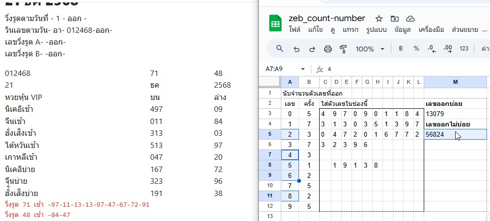Open the ไฟล์ menu
The width and height of the screenshot is (490, 221).
[x=295, y=30]
